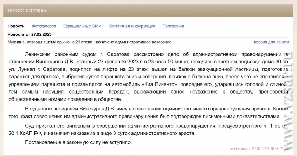Click the paragraph starting В судебном заседании
The image size is (297, 156).
click(148, 113)
